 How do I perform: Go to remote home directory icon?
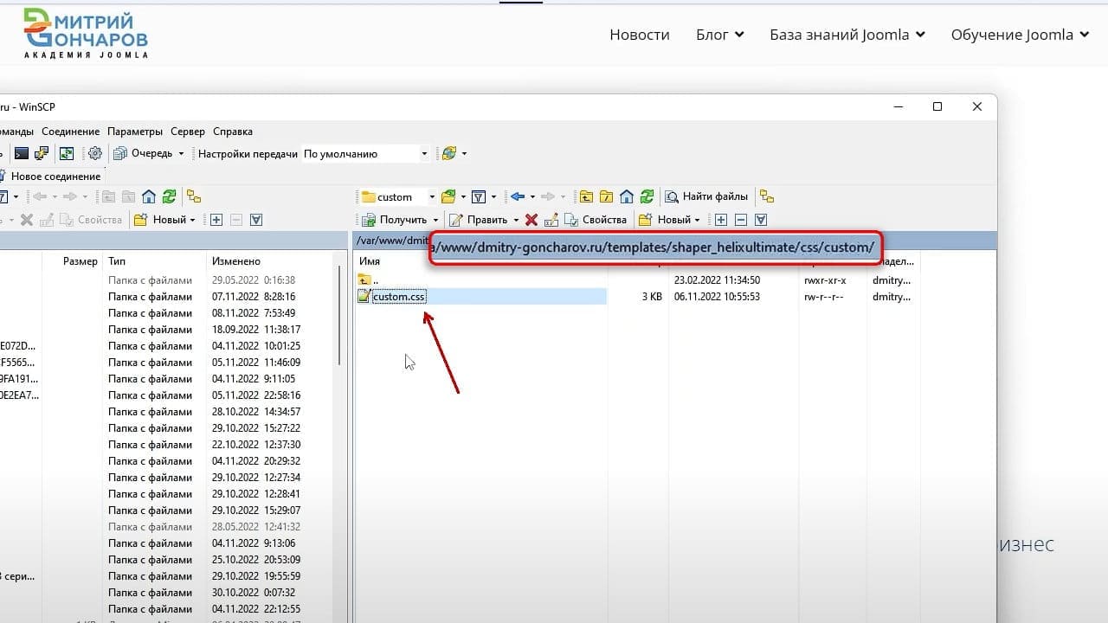627,196
